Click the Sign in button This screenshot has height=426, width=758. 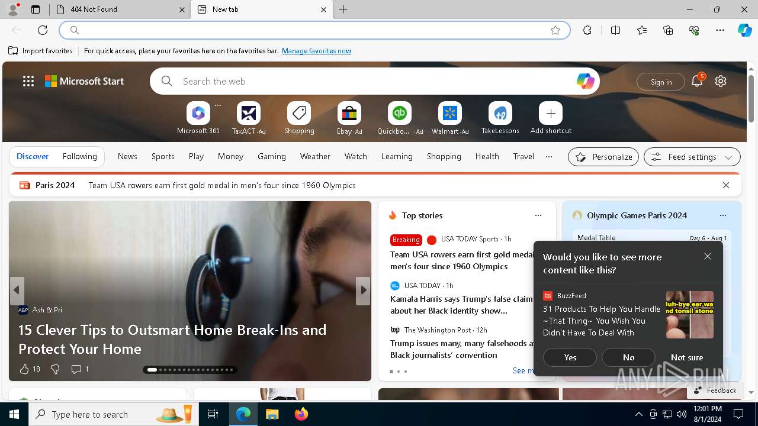click(x=661, y=82)
